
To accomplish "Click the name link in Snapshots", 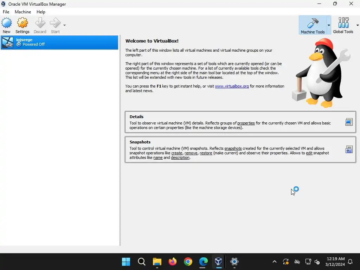I will [158, 157].
